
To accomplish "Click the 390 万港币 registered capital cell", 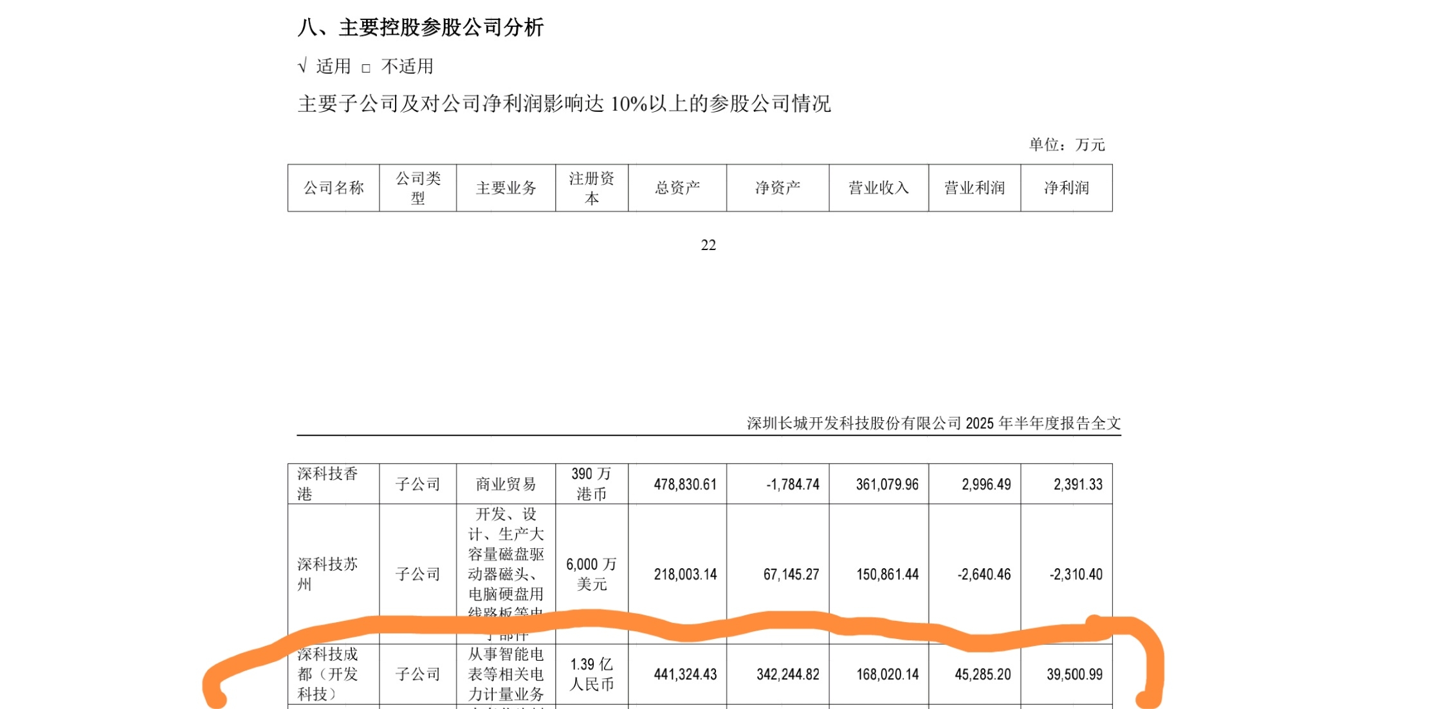I will click(x=592, y=484).
